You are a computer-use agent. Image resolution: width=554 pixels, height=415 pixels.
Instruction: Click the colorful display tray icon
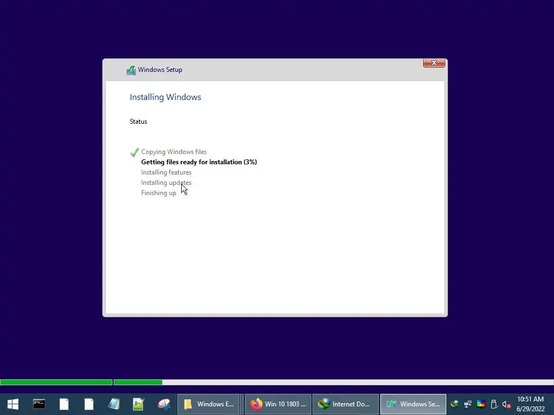(481, 404)
